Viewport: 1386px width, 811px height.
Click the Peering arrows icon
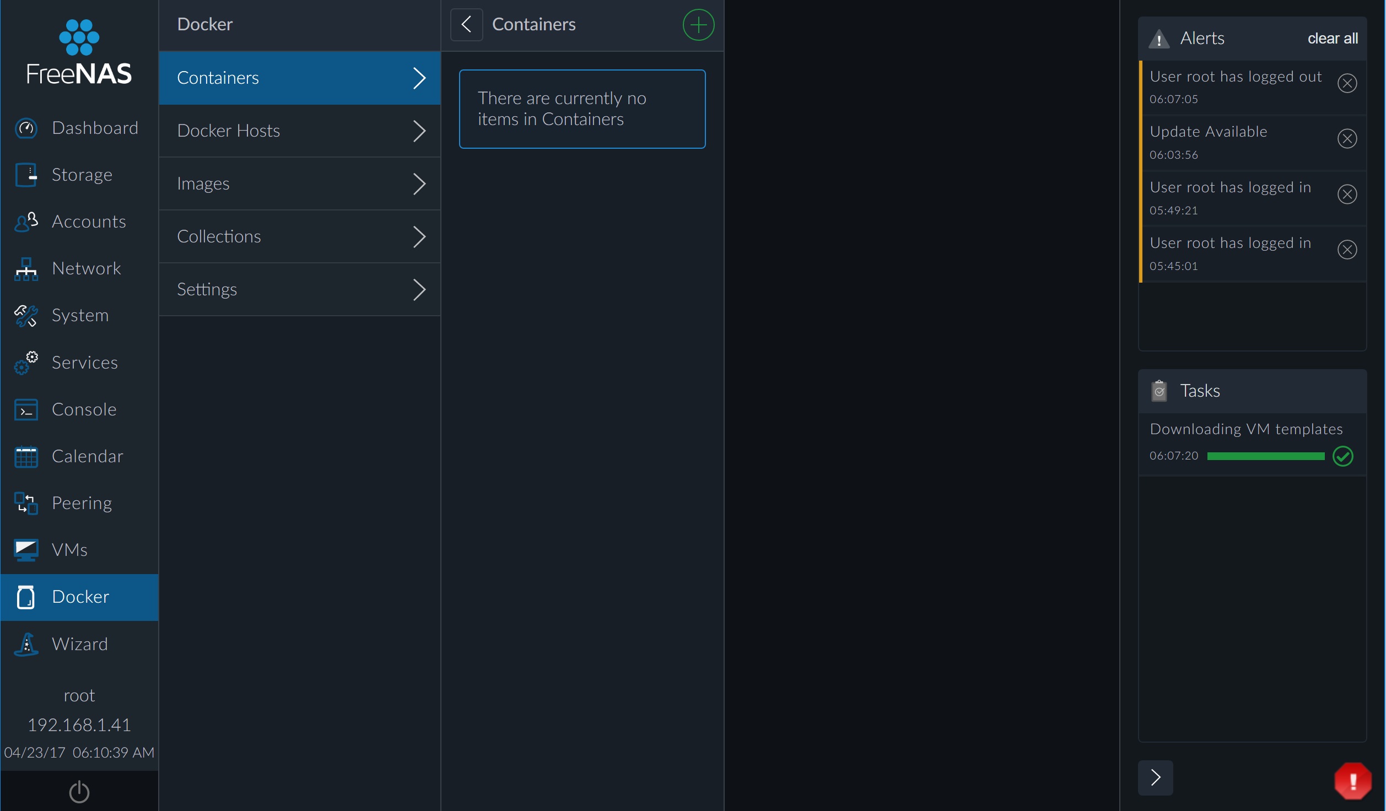(26, 504)
